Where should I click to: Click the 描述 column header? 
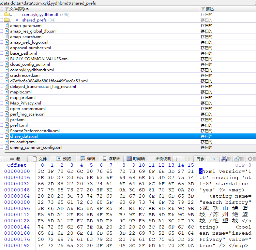[210, 9]
